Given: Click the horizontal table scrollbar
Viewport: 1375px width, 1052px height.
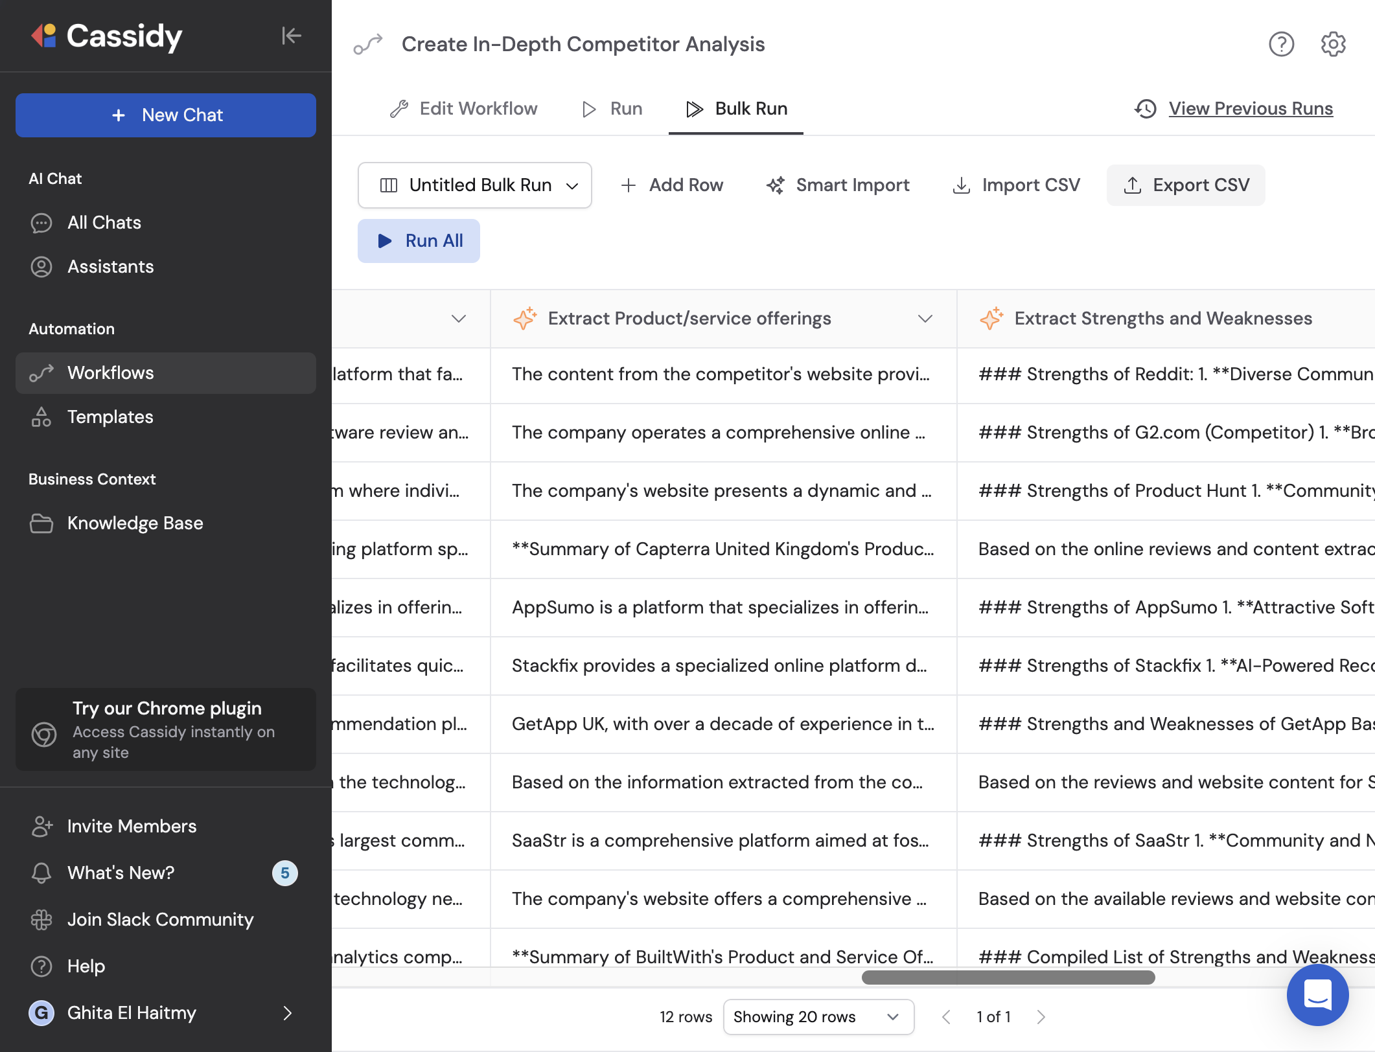Looking at the screenshot, I should coord(1008,978).
